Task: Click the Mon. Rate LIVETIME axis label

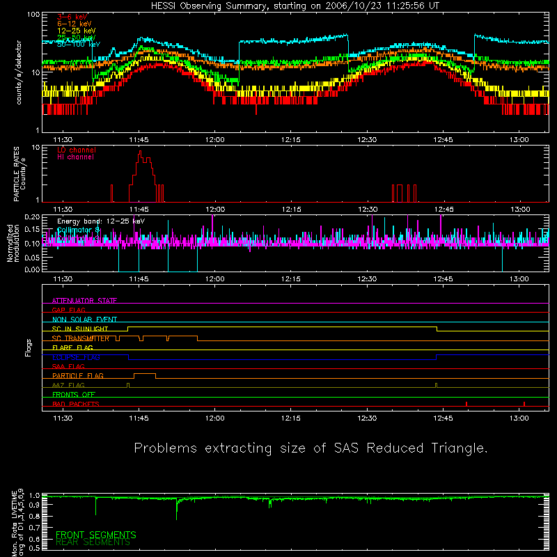Action: pos(18,523)
